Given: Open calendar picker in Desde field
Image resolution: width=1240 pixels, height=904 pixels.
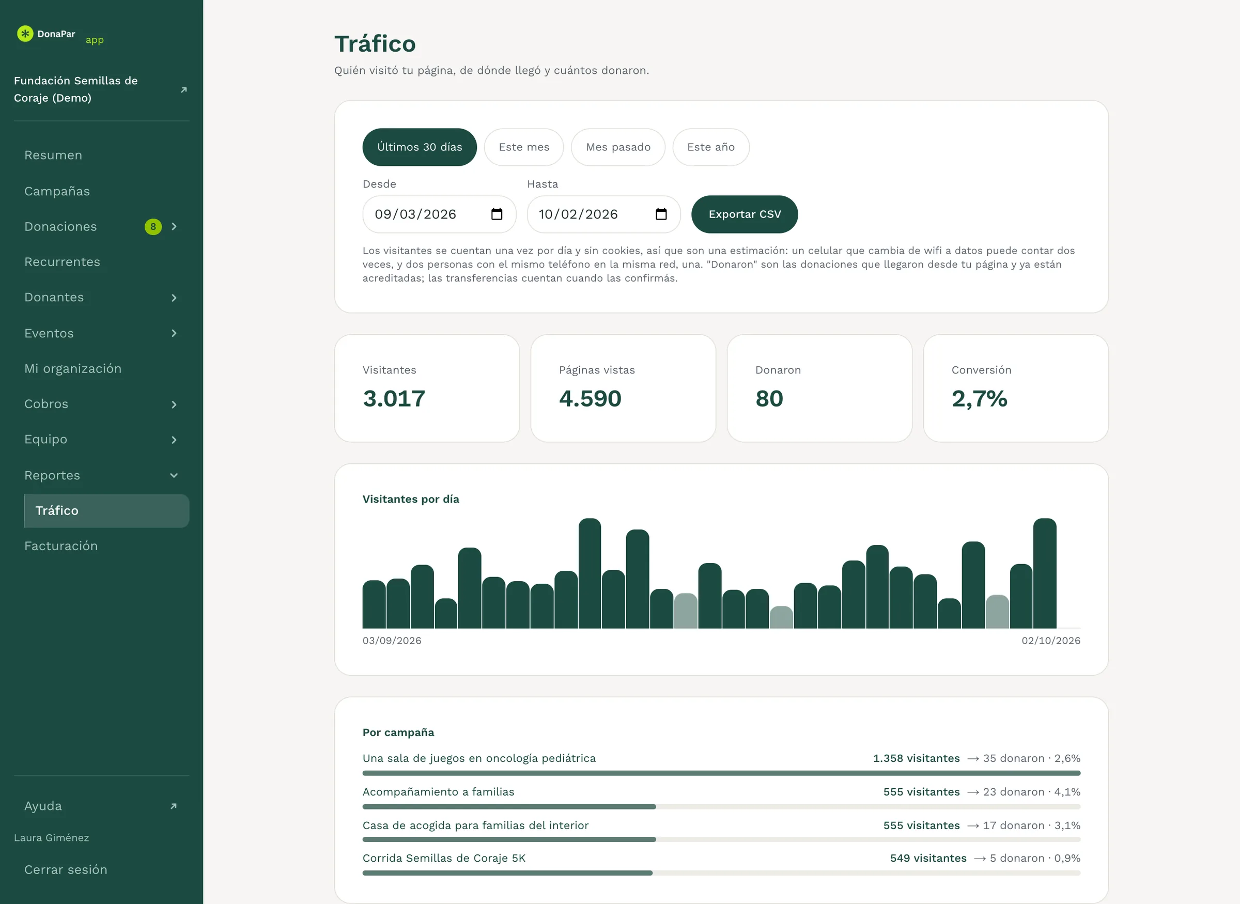Looking at the screenshot, I should pos(497,214).
